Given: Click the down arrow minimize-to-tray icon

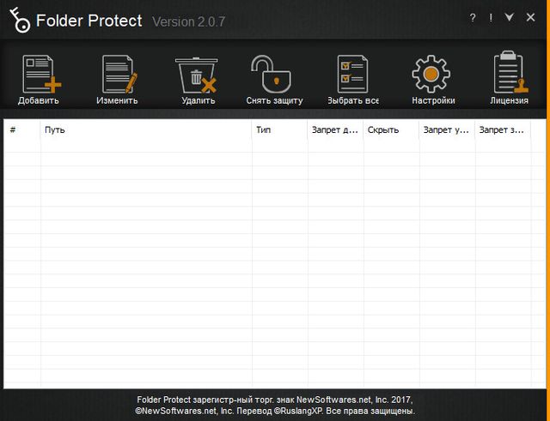Looking at the screenshot, I should [x=510, y=17].
